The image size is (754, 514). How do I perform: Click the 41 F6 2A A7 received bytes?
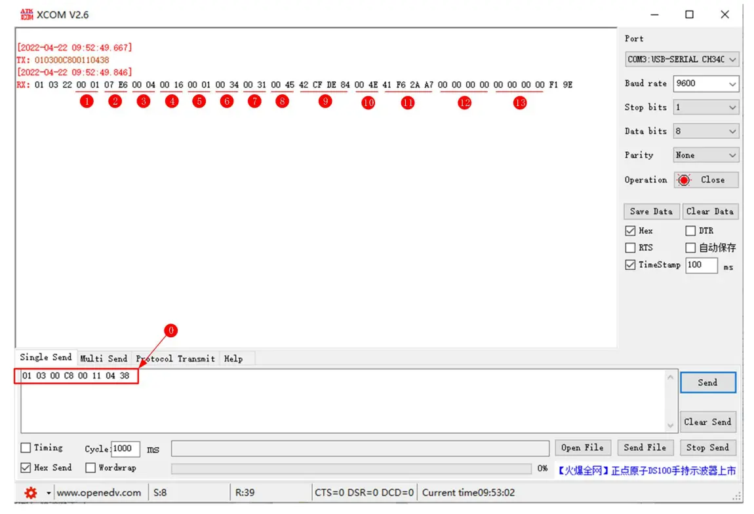pyautogui.click(x=408, y=85)
